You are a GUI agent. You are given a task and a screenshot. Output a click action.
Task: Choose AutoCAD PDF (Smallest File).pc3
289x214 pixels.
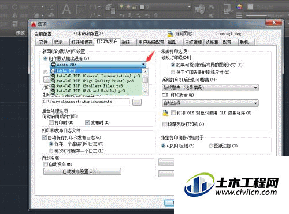(97, 86)
